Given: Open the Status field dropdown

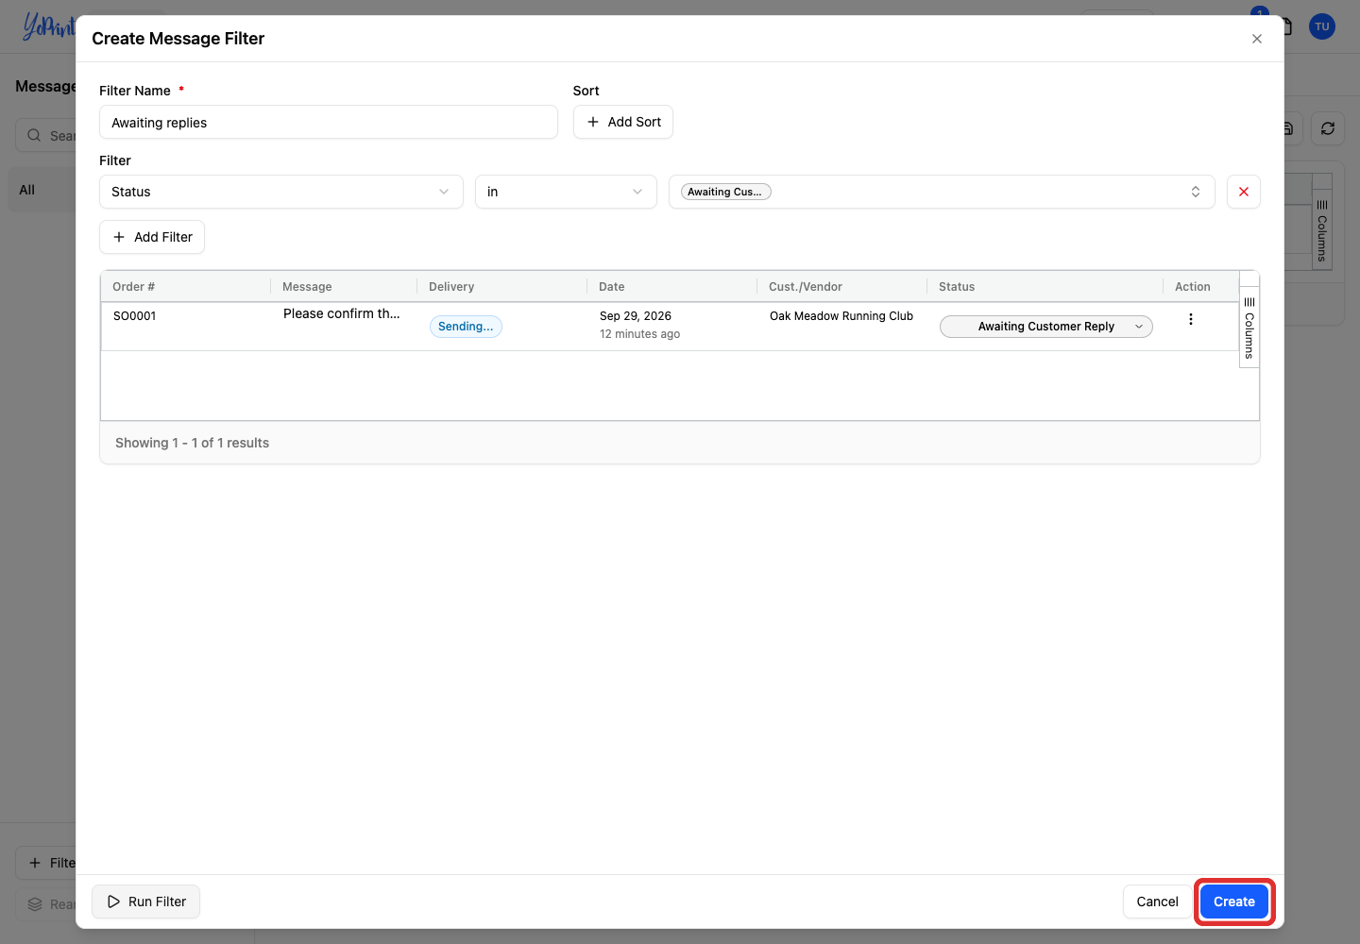Looking at the screenshot, I should click(281, 192).
